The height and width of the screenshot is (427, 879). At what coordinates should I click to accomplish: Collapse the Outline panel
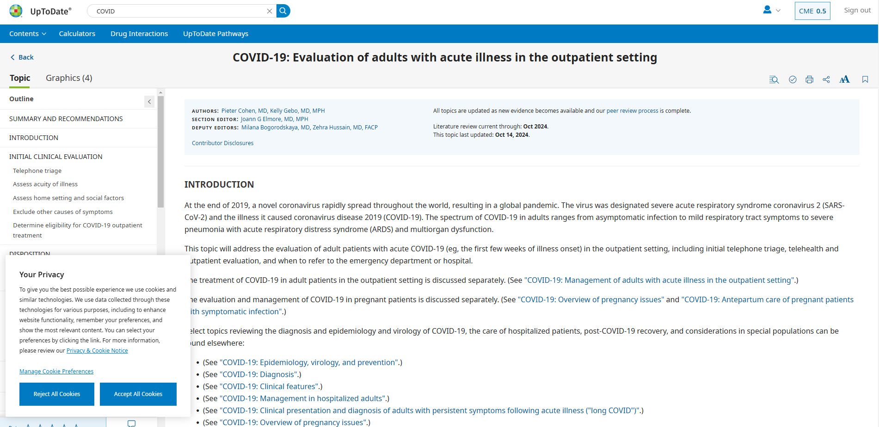149,102
